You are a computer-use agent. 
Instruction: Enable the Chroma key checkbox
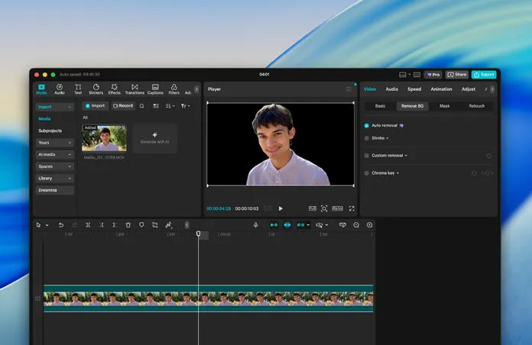pyautogui.click(x=367, y=173)
